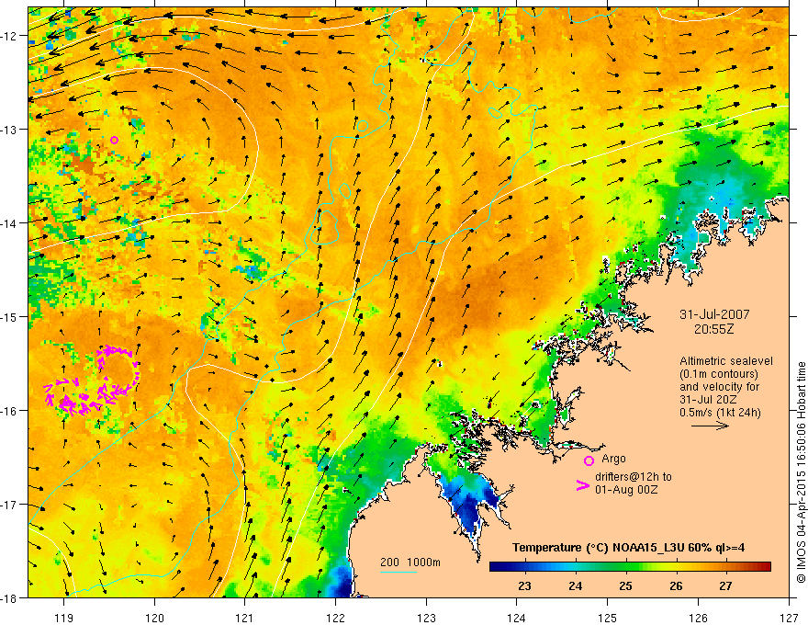808x625 pixels.
Task: Click the magenta Argo circle in the legend
Action: pos(589,460)
